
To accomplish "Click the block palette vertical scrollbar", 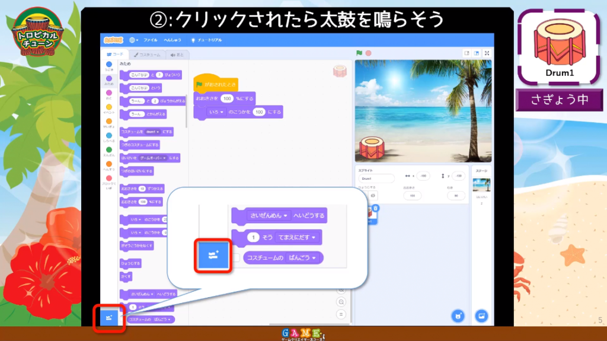I will coord(187,110).
